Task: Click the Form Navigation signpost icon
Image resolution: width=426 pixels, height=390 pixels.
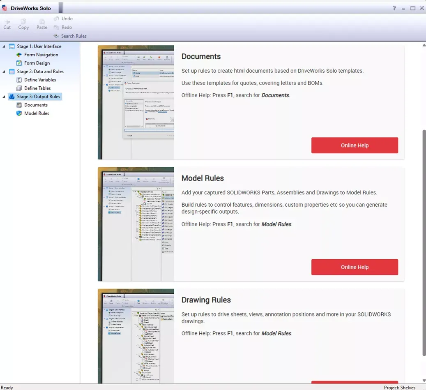Action: tap(19, 55)
